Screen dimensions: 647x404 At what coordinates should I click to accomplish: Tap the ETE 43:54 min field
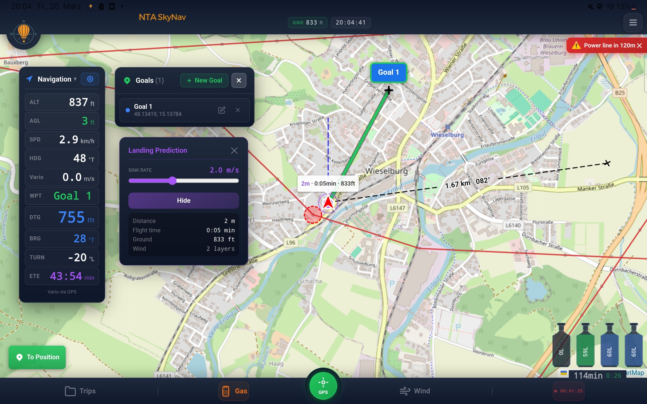point(62,276)
